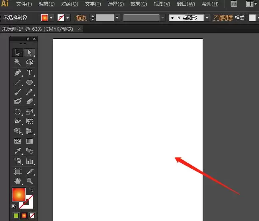Open the 对象(O) menu
This screenshot has height=221, width=259.
click(x=70, y=4)
